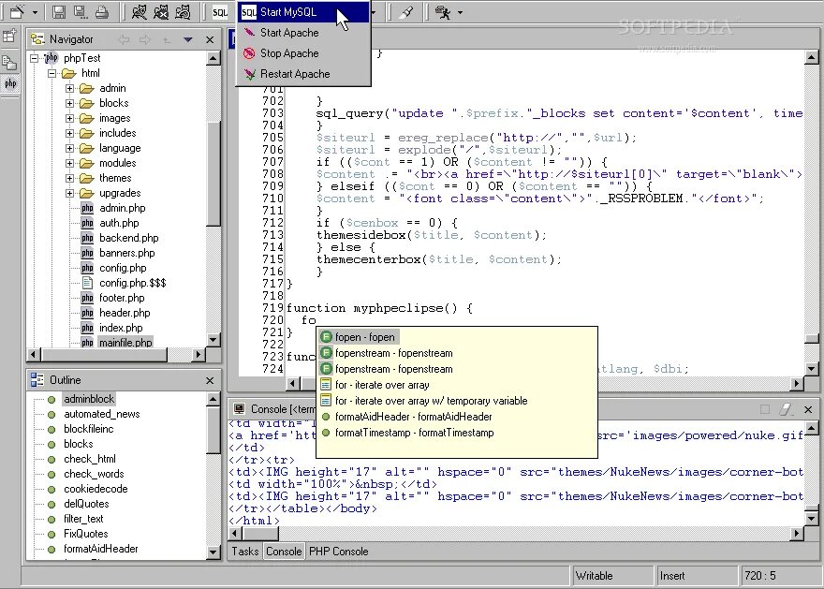Click the Tomcat stop cat icon with X
The height and width of the screenshot is (589, 824).
pyautogui.click(x=161, y=11)
